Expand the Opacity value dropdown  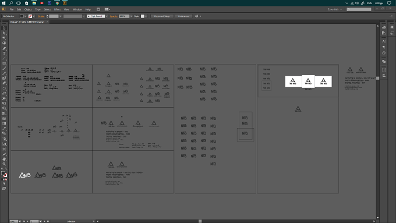click(131, 16)
